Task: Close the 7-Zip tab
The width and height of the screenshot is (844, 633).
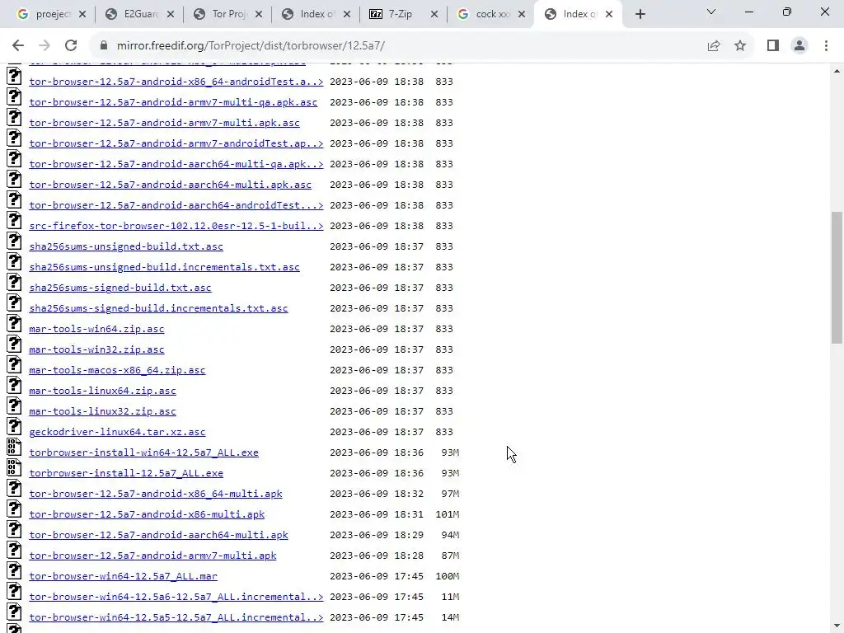Action: click(x=434, y=15)
